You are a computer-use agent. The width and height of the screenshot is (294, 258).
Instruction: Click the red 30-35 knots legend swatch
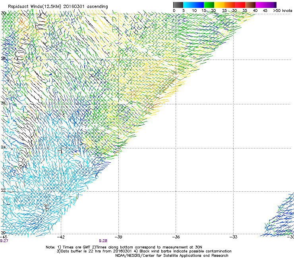240,5
